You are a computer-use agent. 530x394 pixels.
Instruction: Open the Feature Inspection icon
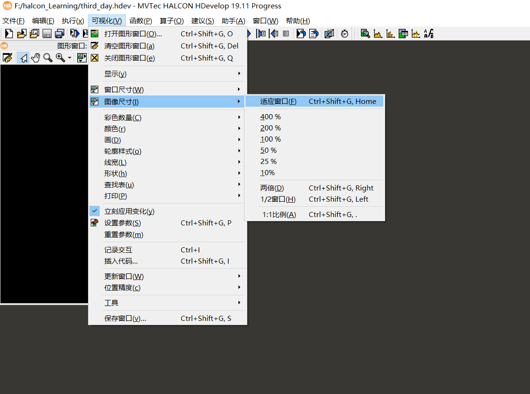[403, 34]
